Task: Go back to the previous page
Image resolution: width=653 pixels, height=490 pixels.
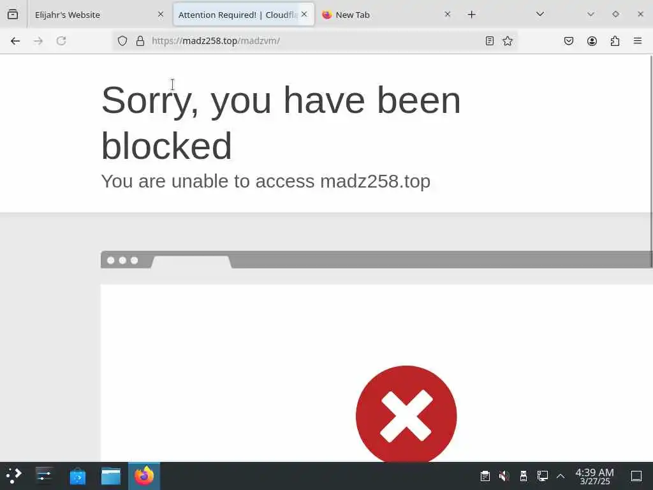Action: pos(15,41)
